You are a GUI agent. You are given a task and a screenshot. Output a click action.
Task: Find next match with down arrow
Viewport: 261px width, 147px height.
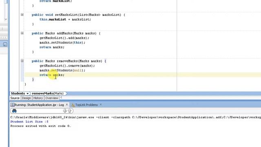[x=65, y=111]
